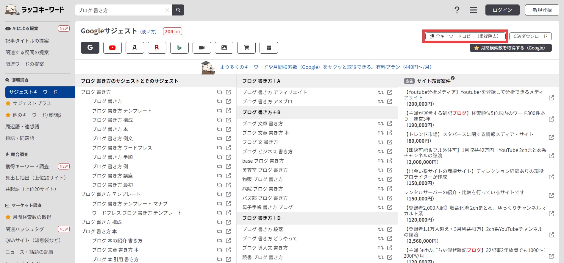Open base ブログ 書き方 externally
The height and width of the screenshot is (263, 564).
390,161
